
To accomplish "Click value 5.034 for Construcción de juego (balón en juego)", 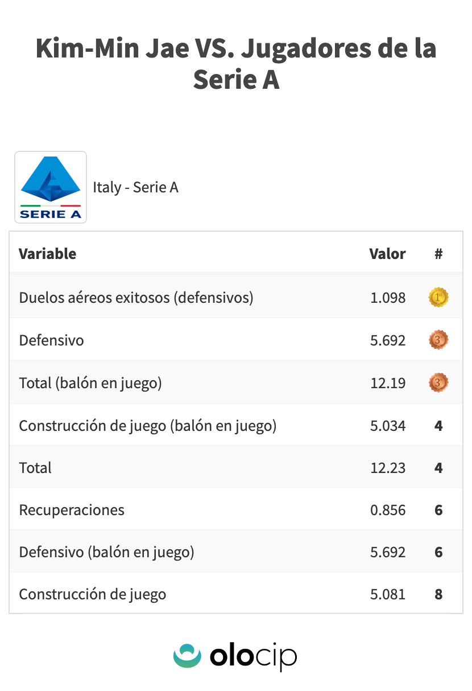I will click(388, 426).
